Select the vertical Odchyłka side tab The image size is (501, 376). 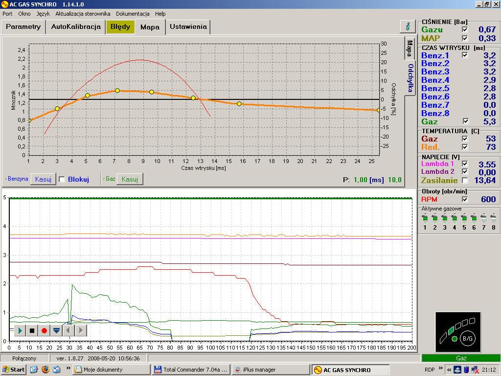pos(410,78)
